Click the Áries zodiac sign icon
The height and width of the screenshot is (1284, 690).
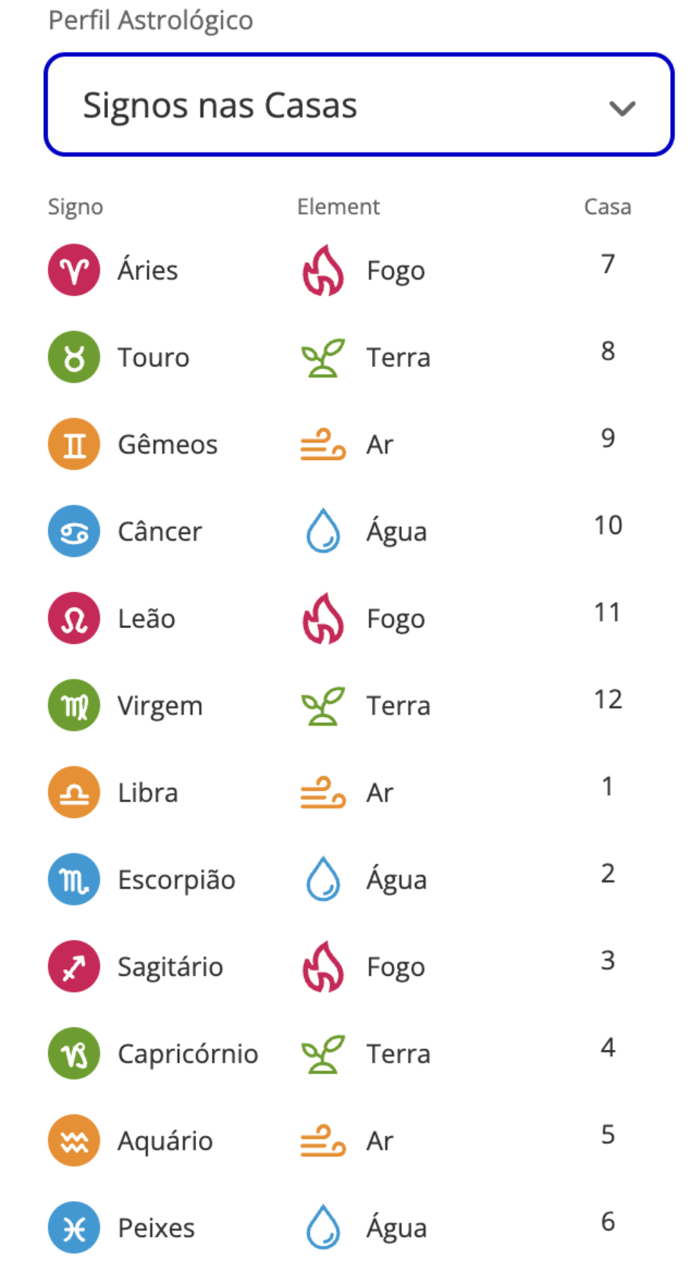click(74, 270)
